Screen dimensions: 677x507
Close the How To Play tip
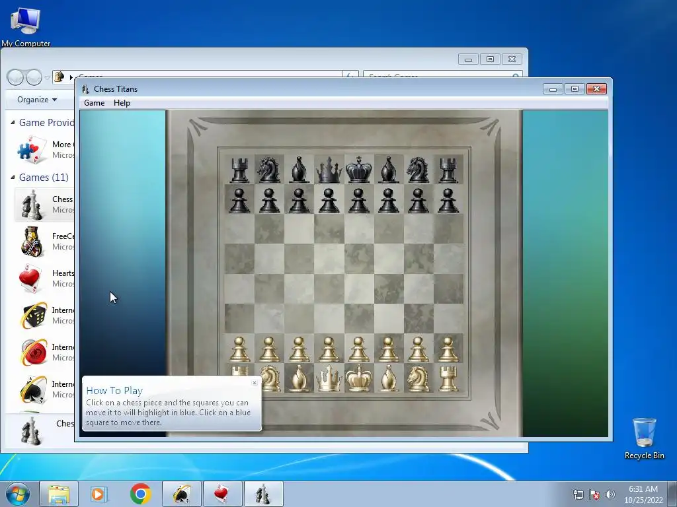pyautogui.click(x=255, y=383)
